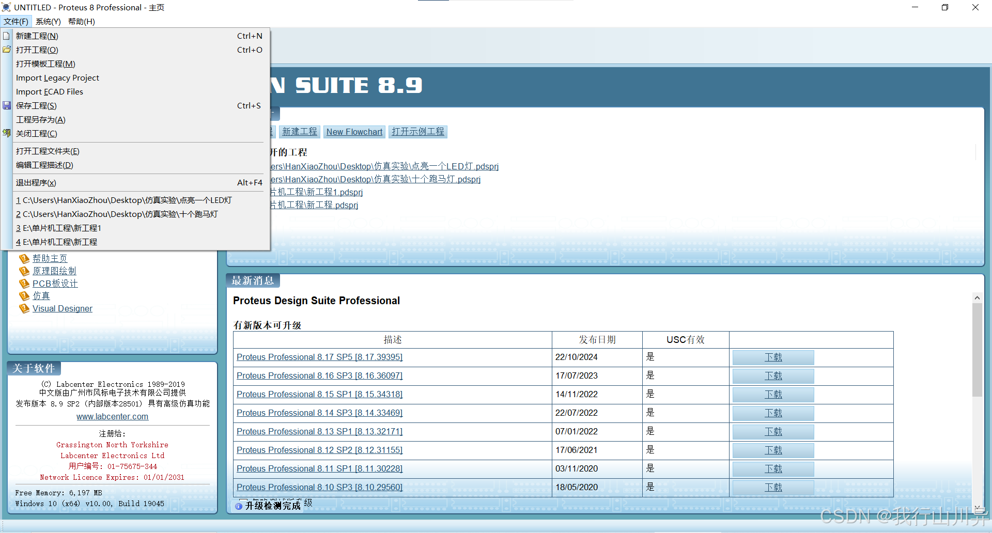Open the 系统(Y) menu
The width and height of the screenshot is (992, 533).
48,21
